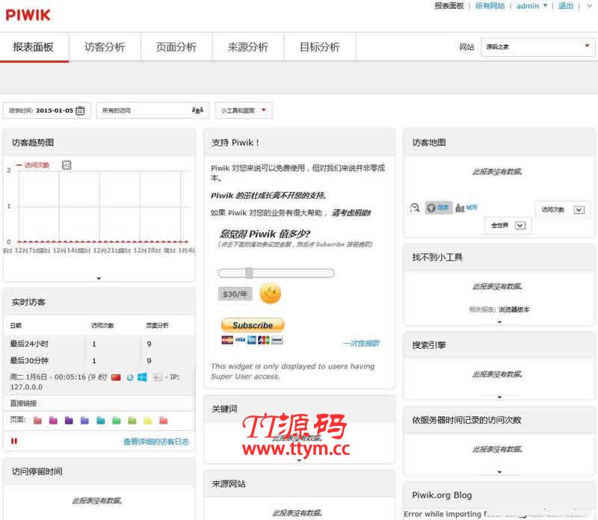Screen dimensions: 598x520
Task: Click the 浏览器版本 related report link
Action: click(x=514, y=309)
